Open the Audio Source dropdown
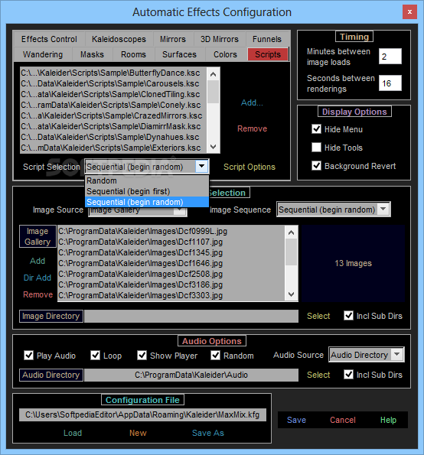 (x=397, y=354)
